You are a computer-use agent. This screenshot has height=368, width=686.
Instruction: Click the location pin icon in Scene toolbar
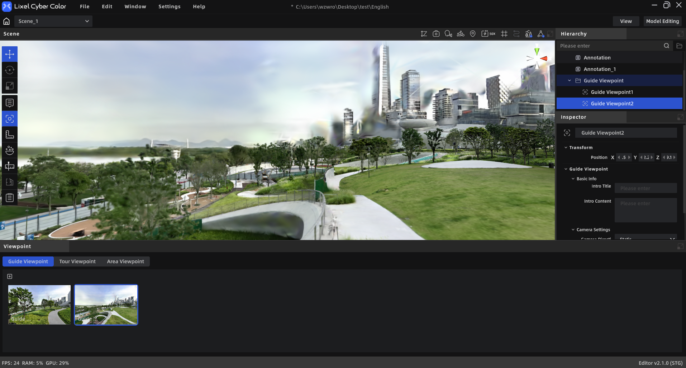click(473, 34)
